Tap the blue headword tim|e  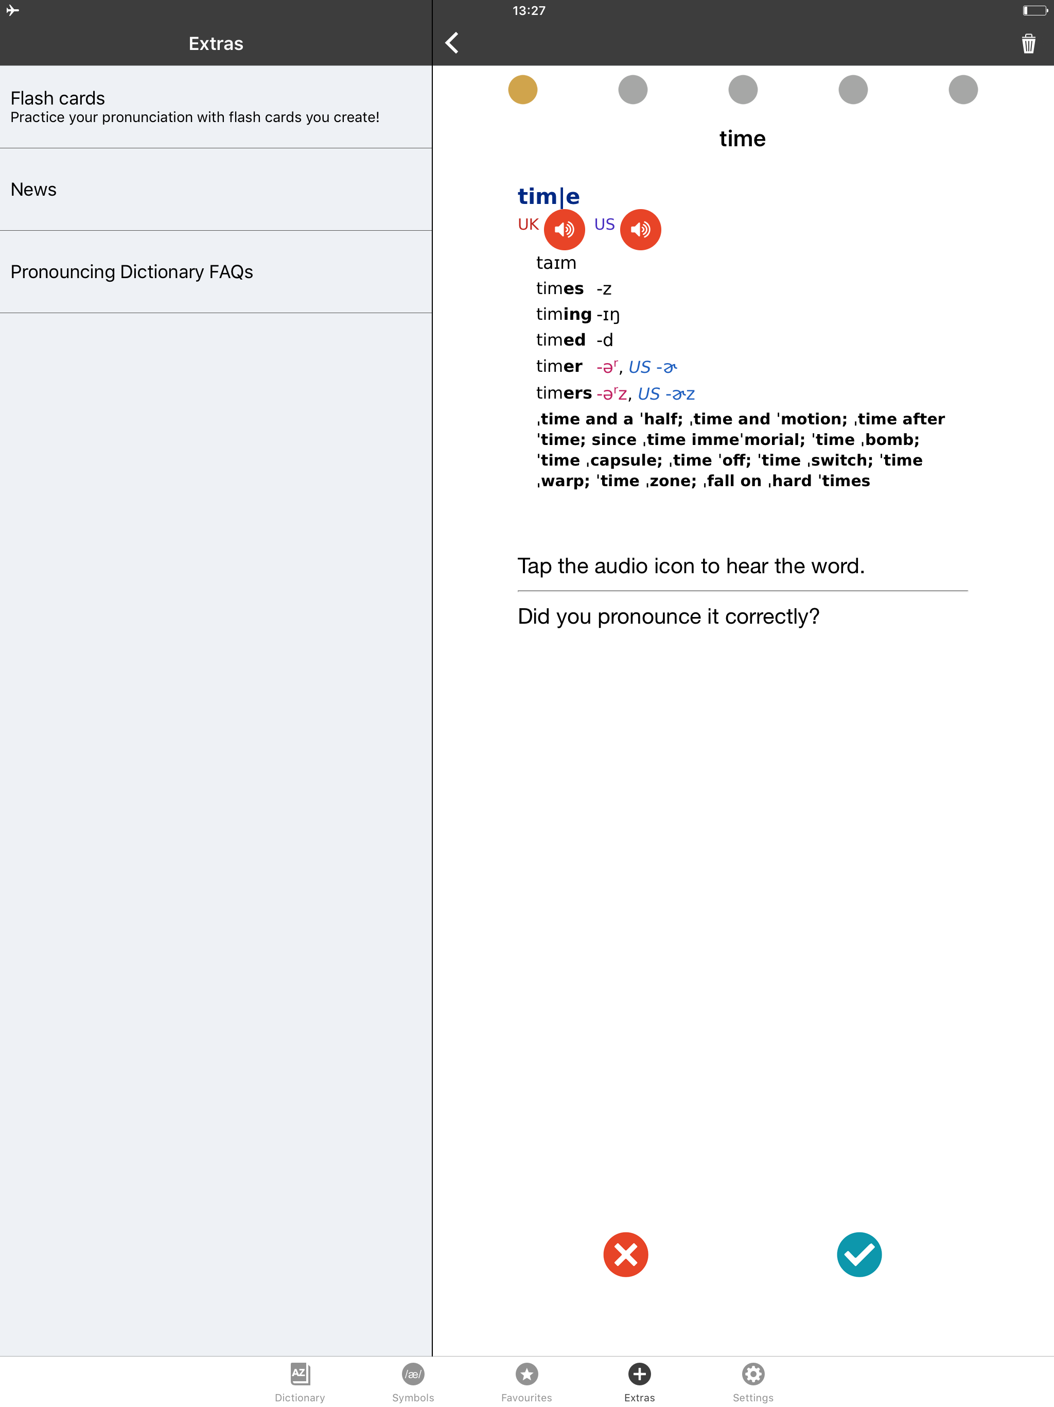548,196
